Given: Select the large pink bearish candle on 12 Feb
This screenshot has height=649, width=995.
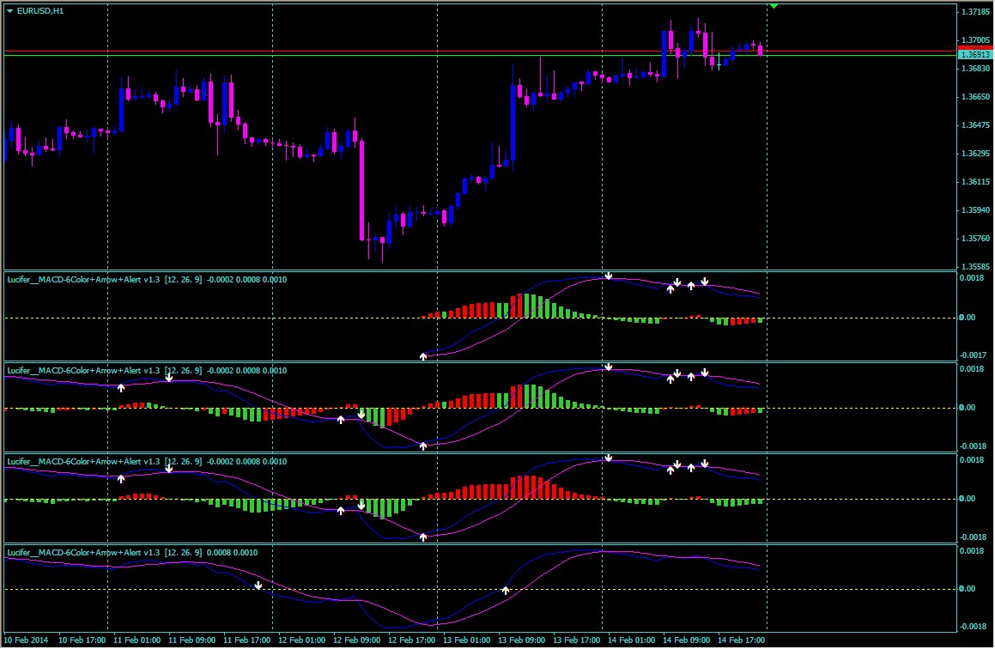Looking at the screenshot, I should tap(361, 189).
